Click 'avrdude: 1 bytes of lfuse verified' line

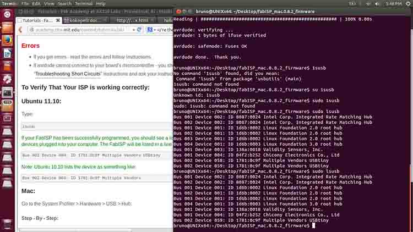(220, 36)
